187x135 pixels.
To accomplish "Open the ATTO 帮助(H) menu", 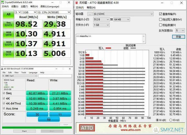I will pyautogui.click(x=91, y=8).
